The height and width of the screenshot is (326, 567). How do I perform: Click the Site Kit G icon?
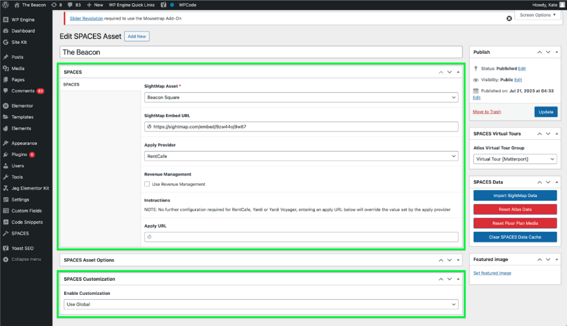point(6,42)
